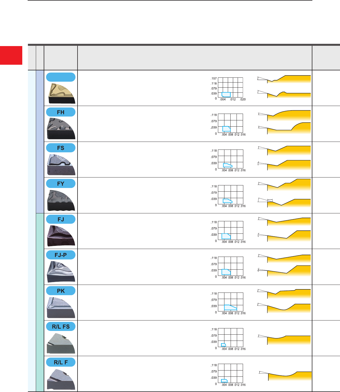Click the FH chipbreaker label
340x392 pixels.
tap(61, 112)
